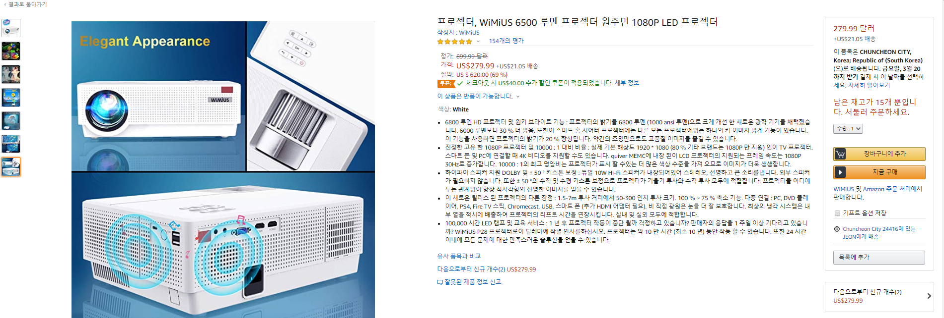Click the back arrow to return to results

5,4
